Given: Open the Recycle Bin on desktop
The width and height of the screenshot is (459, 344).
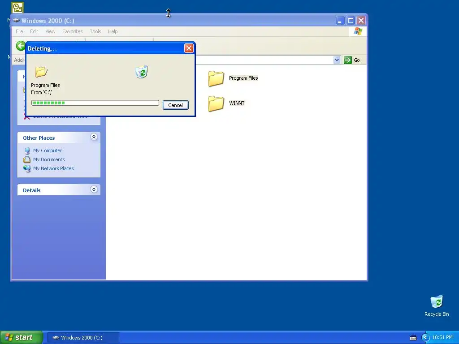Looking at the screenshot, I should coord(437,305).
